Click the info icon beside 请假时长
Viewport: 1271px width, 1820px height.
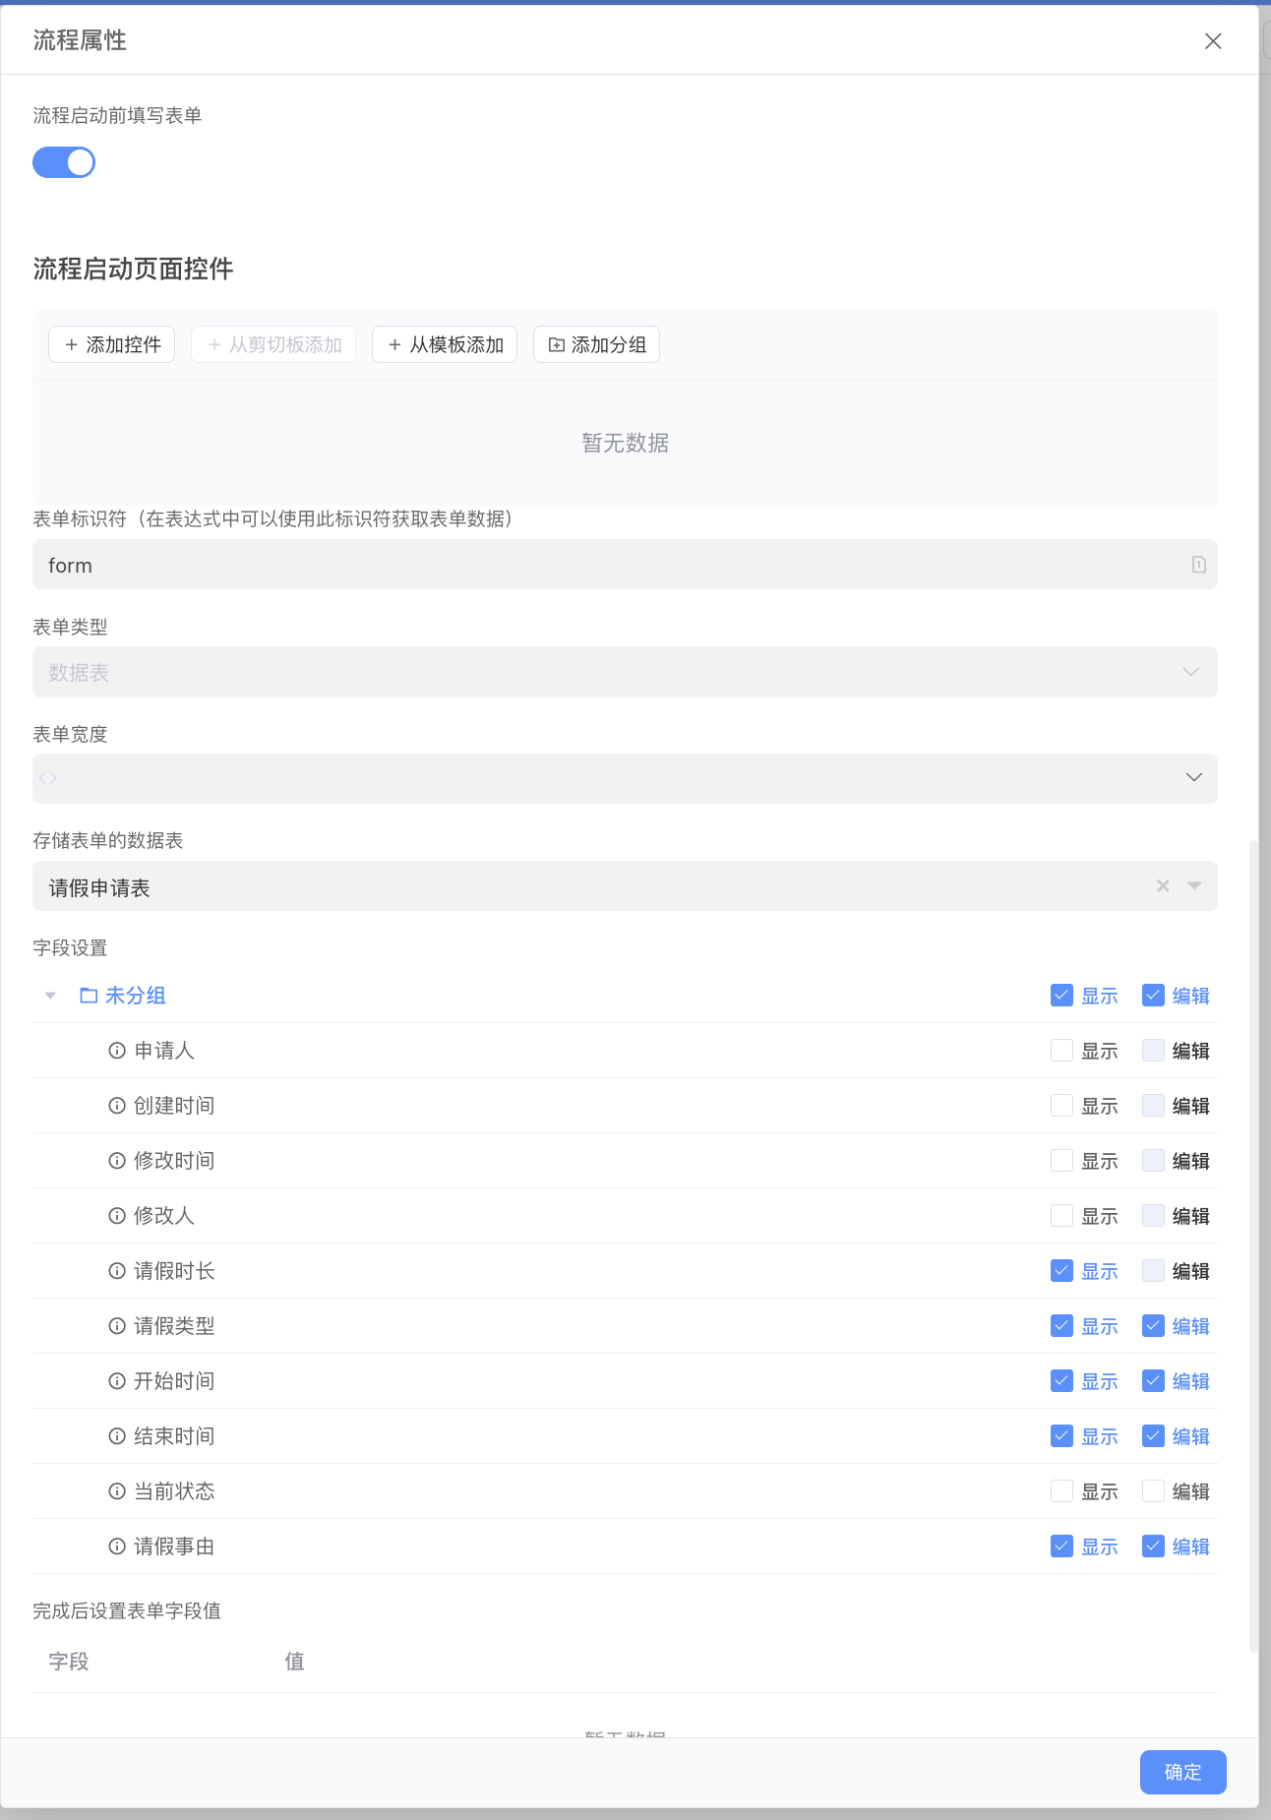click(117, 1271)
